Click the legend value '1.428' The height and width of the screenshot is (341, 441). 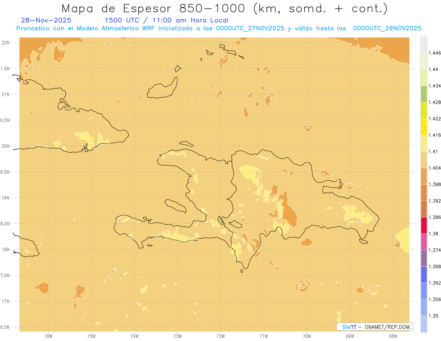[x=435, y=102]
